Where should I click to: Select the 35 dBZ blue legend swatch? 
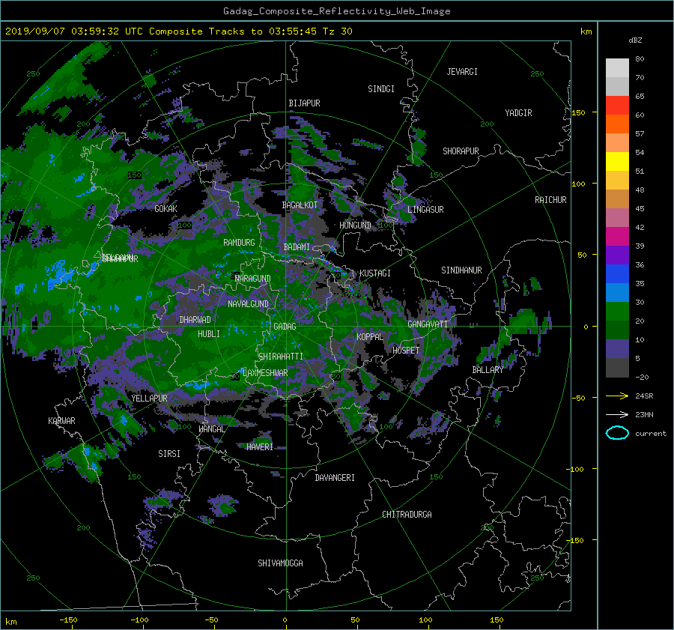pyautogui.click(x=617, y=273)
